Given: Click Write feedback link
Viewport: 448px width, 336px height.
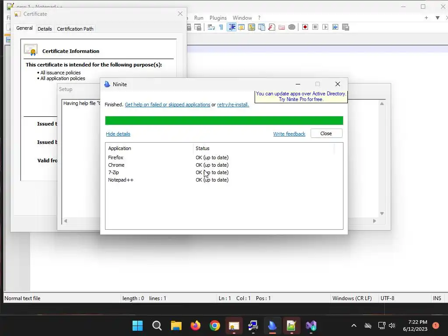Looking at the screenshot, I should point(289,134).
